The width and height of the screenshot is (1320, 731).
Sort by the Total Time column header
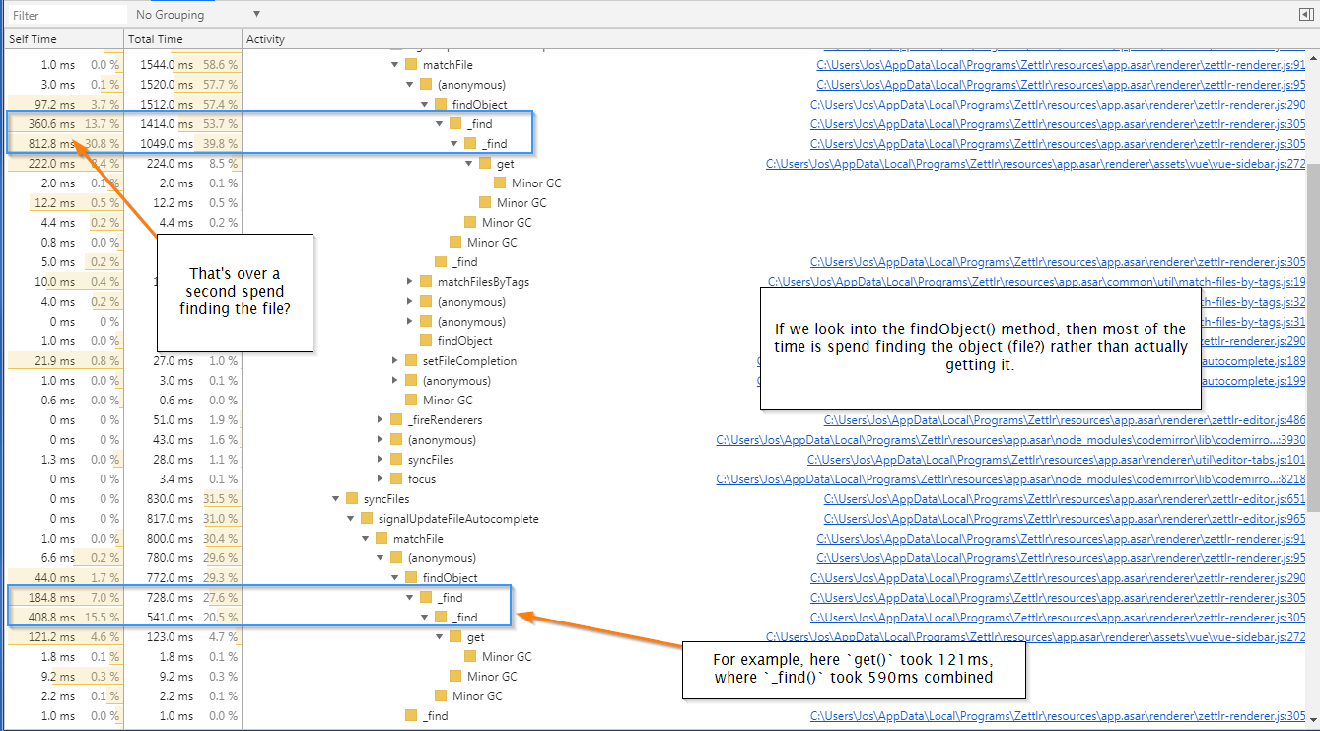(x=182, y=39)
